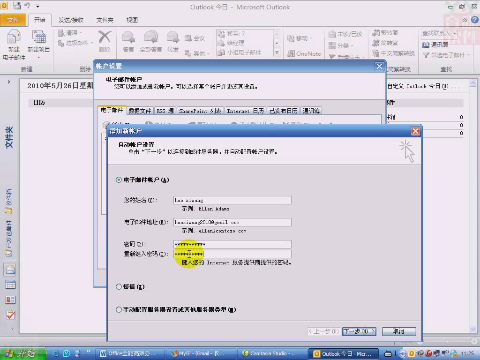Open customize quick access toolbar dropdown
480x360 pixels.
(37, 6)
